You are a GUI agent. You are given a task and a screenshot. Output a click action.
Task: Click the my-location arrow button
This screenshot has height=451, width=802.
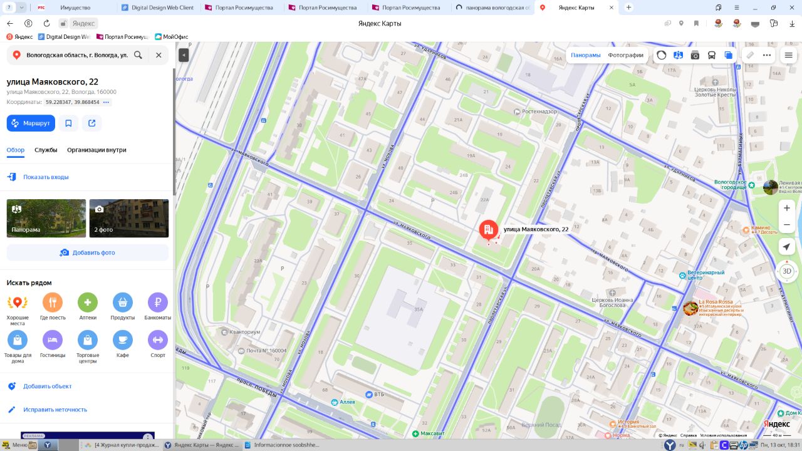(x=787, y=247)
